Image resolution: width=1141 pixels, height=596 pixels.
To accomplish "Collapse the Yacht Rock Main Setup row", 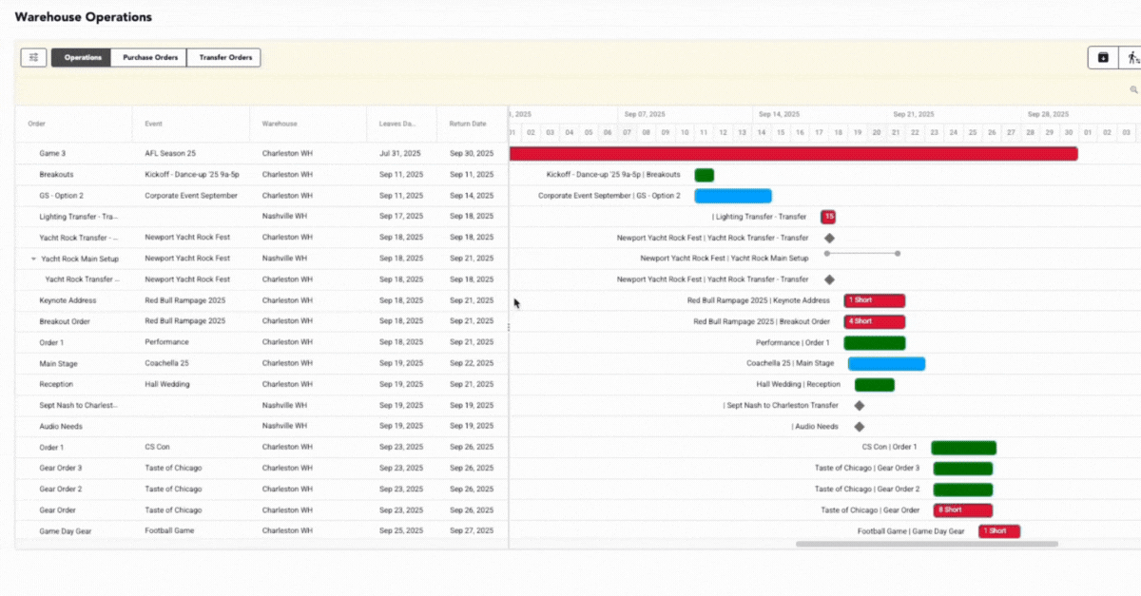I will click(34, 259).
